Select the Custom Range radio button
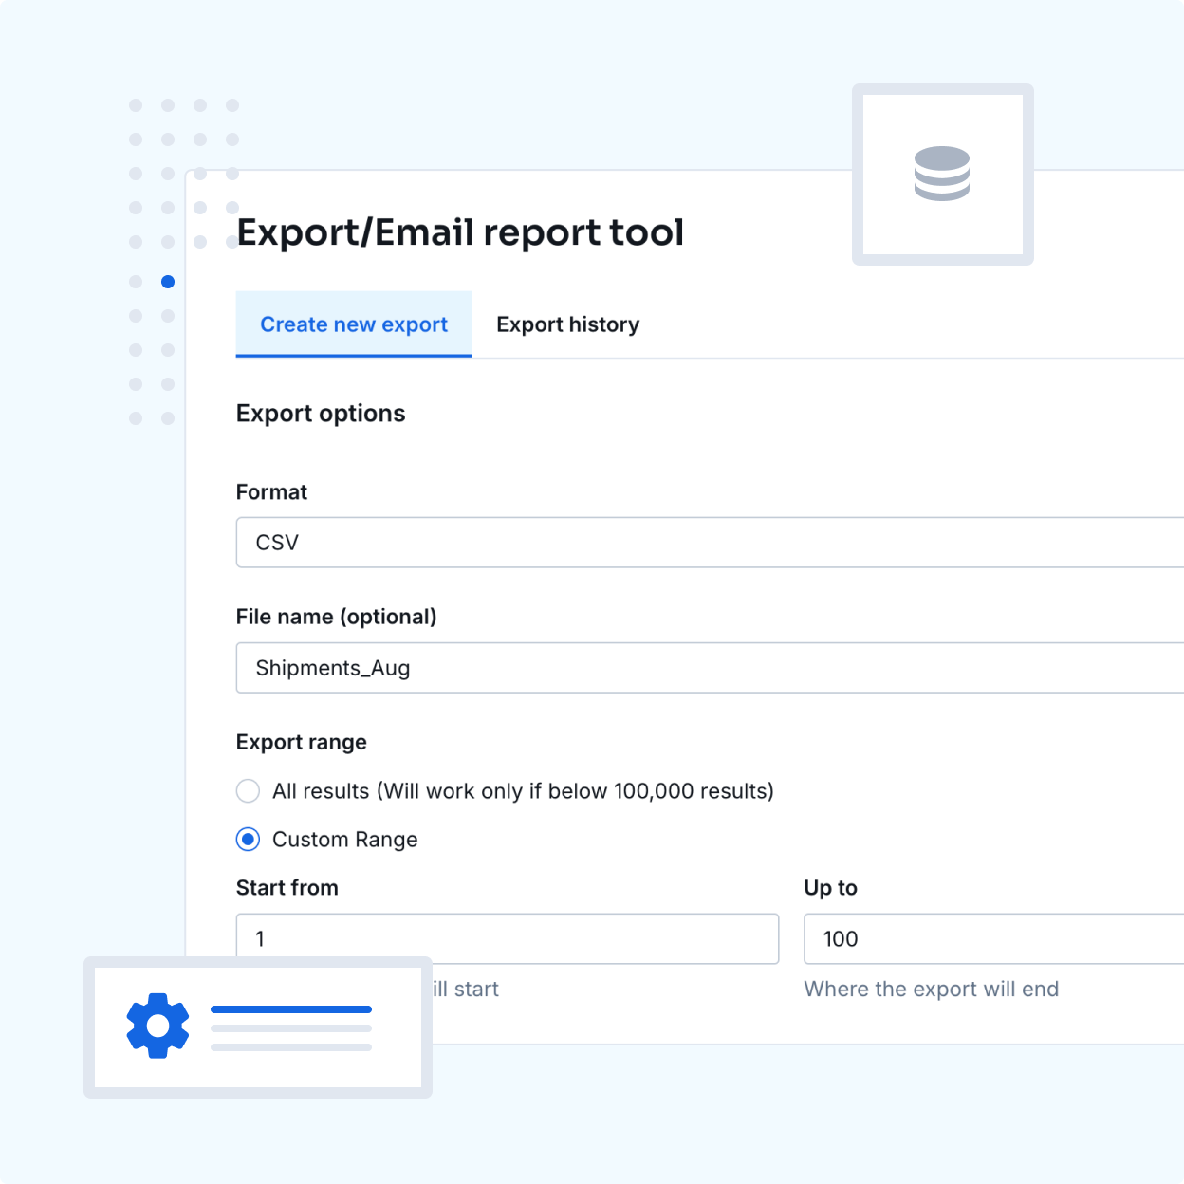Image resolution: width=1184 pixels, height=1184 pixels. tap(248, 839)
